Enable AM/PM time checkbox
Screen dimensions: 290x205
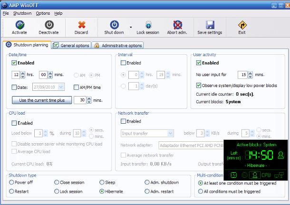(76, 87)
